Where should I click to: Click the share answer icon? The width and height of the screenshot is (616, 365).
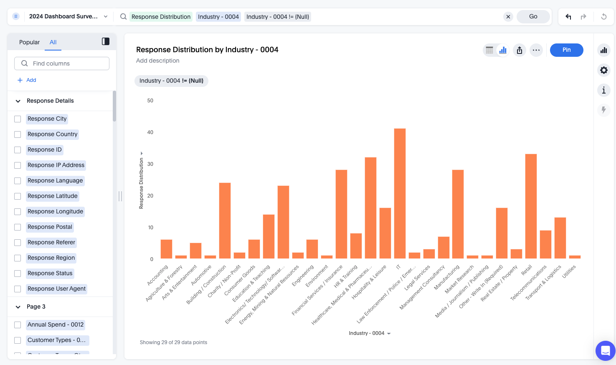tap(520, 50)
